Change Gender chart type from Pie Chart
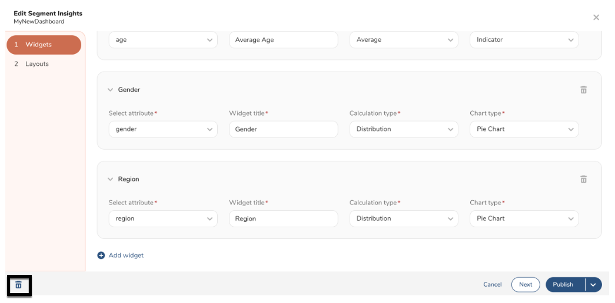Viewport: 615px width, 303px height. click(524, 129)
